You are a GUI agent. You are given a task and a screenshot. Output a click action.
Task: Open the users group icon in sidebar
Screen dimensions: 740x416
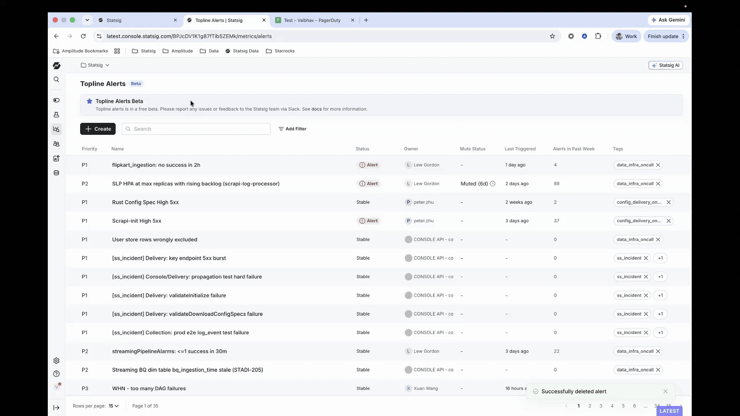[56, 144]
